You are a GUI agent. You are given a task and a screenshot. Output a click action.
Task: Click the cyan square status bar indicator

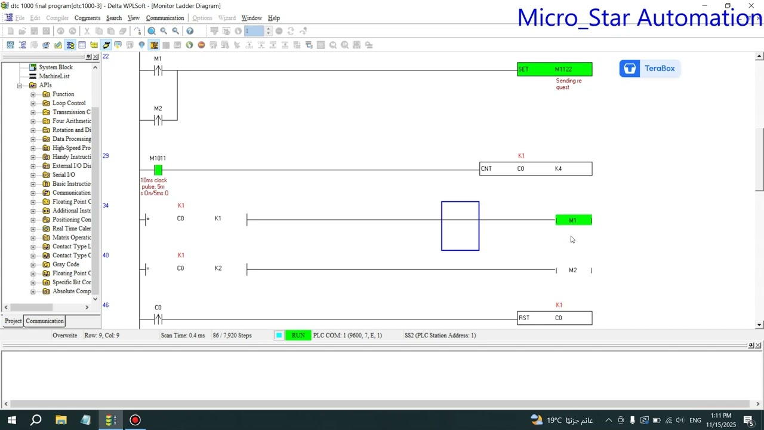[x=279, y=336]
